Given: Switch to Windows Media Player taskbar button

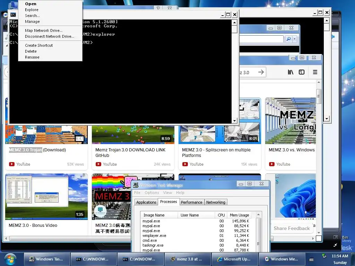Looking at the screenshot, I should point(282,259).
